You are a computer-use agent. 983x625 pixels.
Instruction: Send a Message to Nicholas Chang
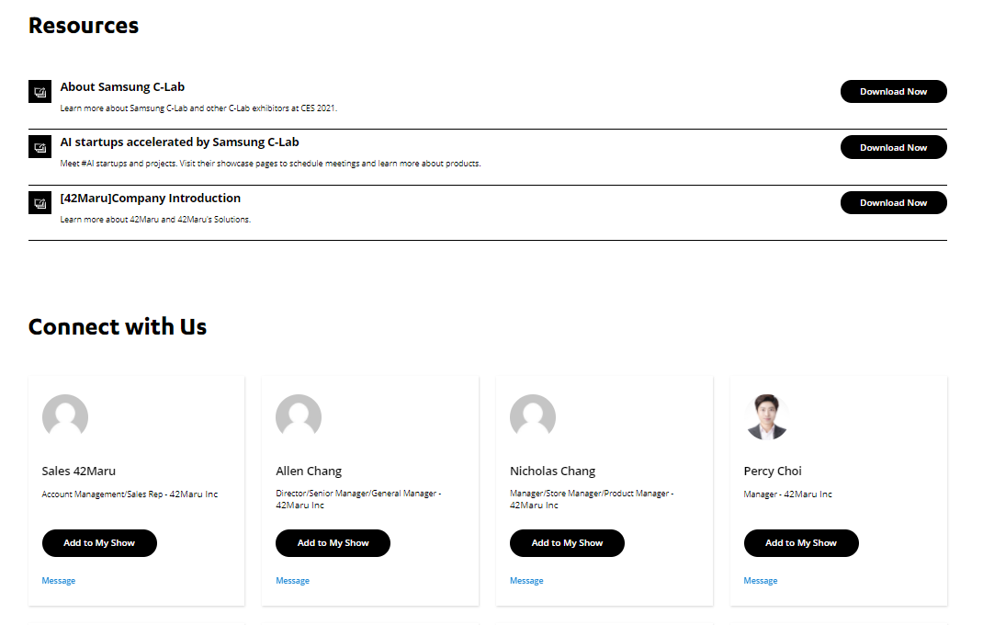pyautogui.click(x=526, y=581)
